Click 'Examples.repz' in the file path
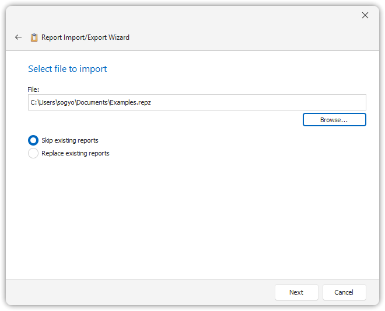Screen dimensions: 385x311 (x=131, y=102)
